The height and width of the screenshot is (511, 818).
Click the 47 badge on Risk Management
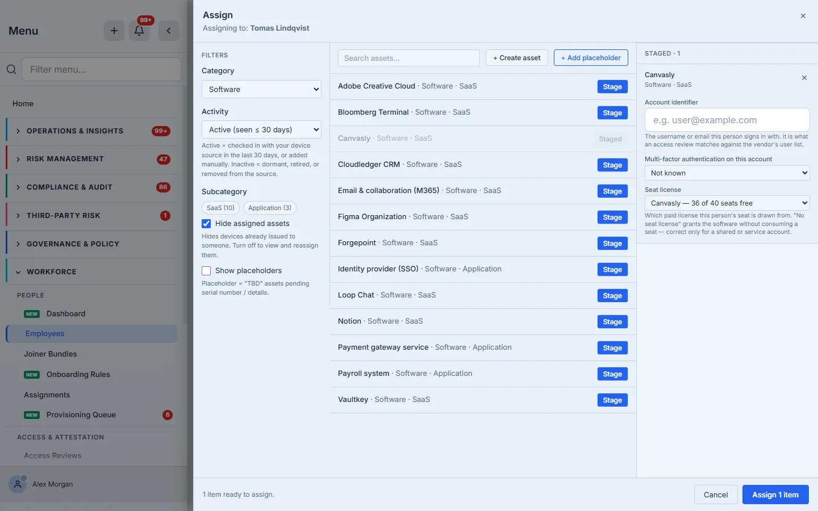click(164, 159)
